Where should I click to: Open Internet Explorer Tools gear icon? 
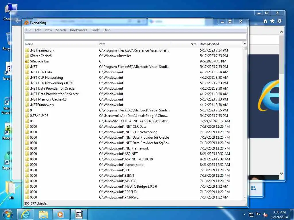tap(279, 21)
